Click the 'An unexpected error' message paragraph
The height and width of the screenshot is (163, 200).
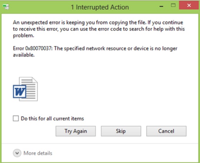[99, 29]
